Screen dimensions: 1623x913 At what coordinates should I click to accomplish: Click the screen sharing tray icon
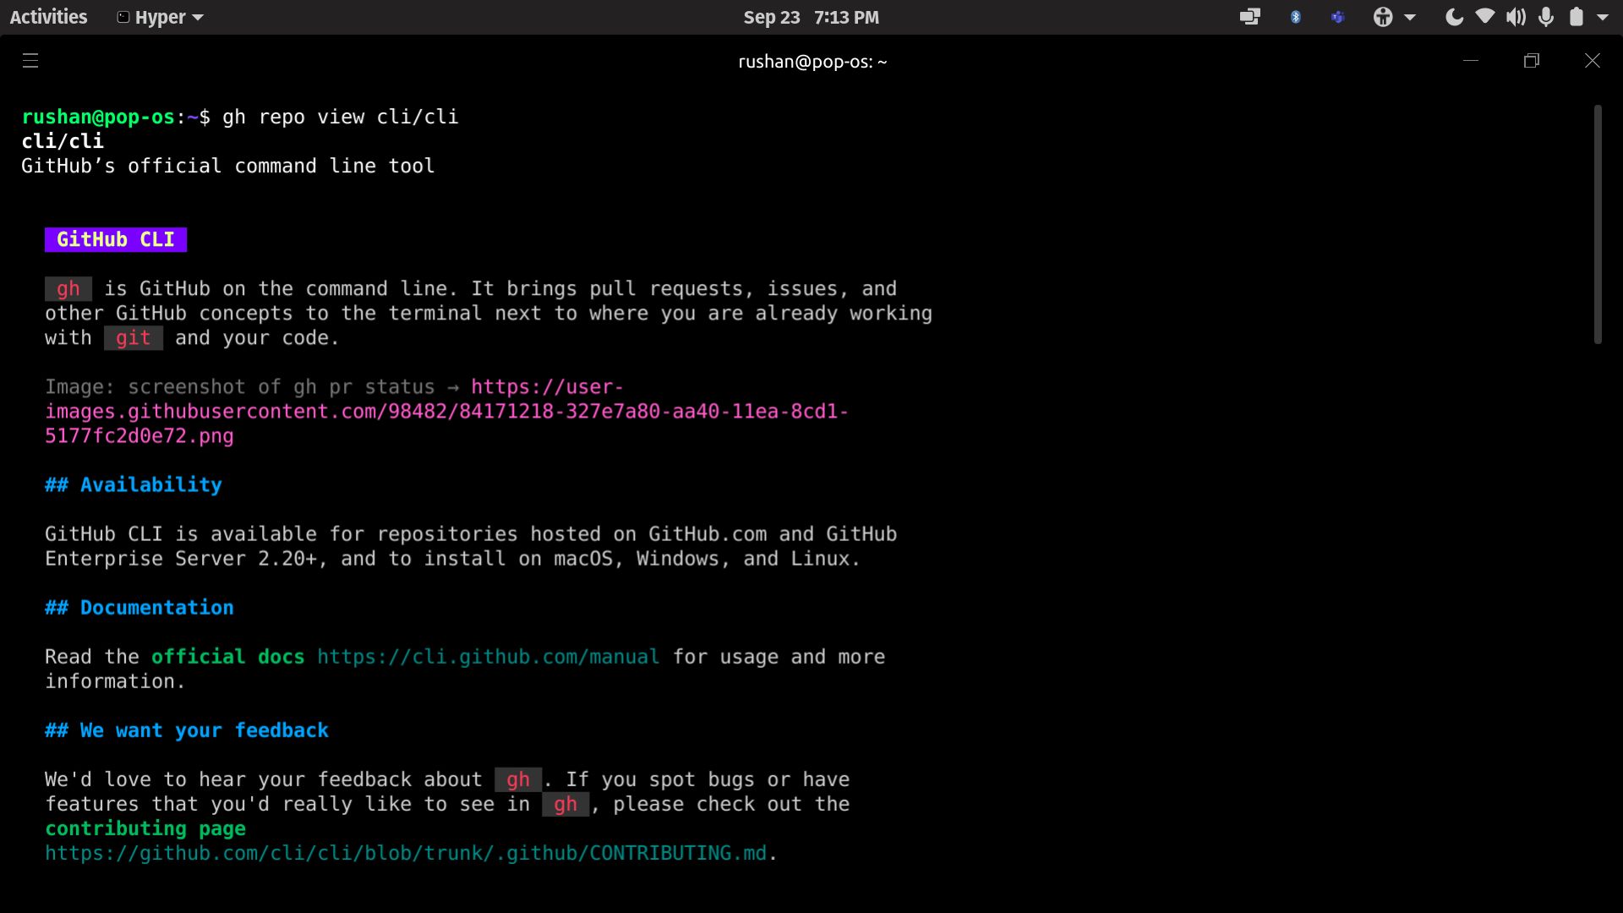(x=1249, y=17)
